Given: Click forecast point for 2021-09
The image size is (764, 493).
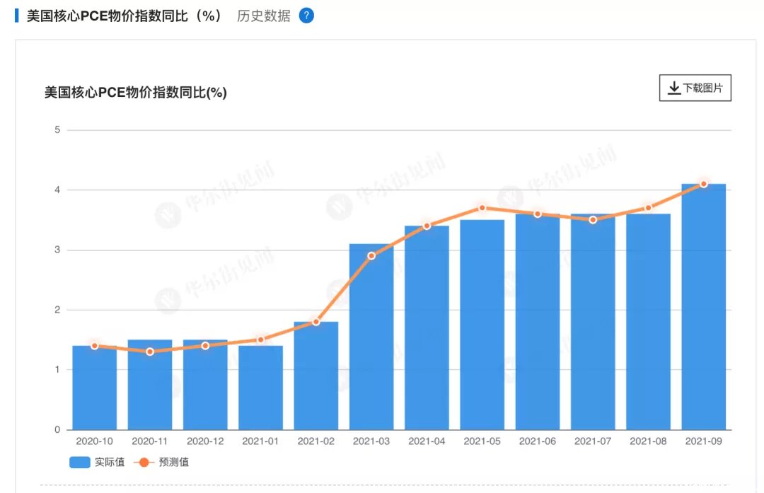Looking at the screenshot, I should tap(704, 184).
